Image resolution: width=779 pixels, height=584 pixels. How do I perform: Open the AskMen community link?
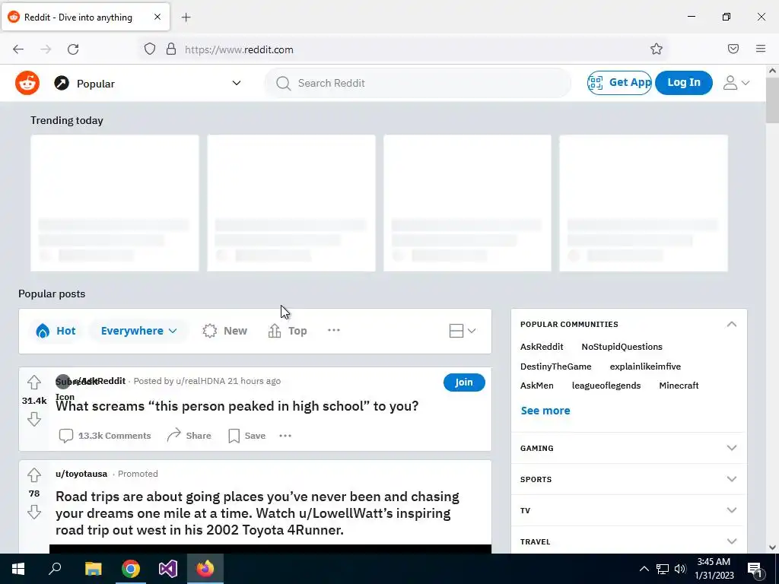pyautogui.click(x=536, y=386)
